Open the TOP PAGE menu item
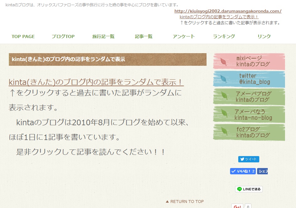296x208 pixels. pyautogui.click(x=23, y=36)
